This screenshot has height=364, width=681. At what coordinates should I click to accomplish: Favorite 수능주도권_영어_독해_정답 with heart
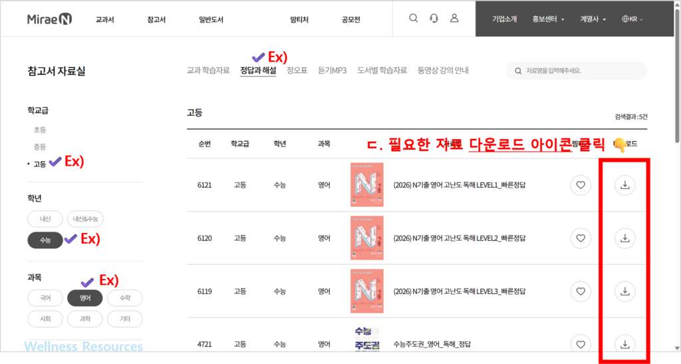point(581,344)
